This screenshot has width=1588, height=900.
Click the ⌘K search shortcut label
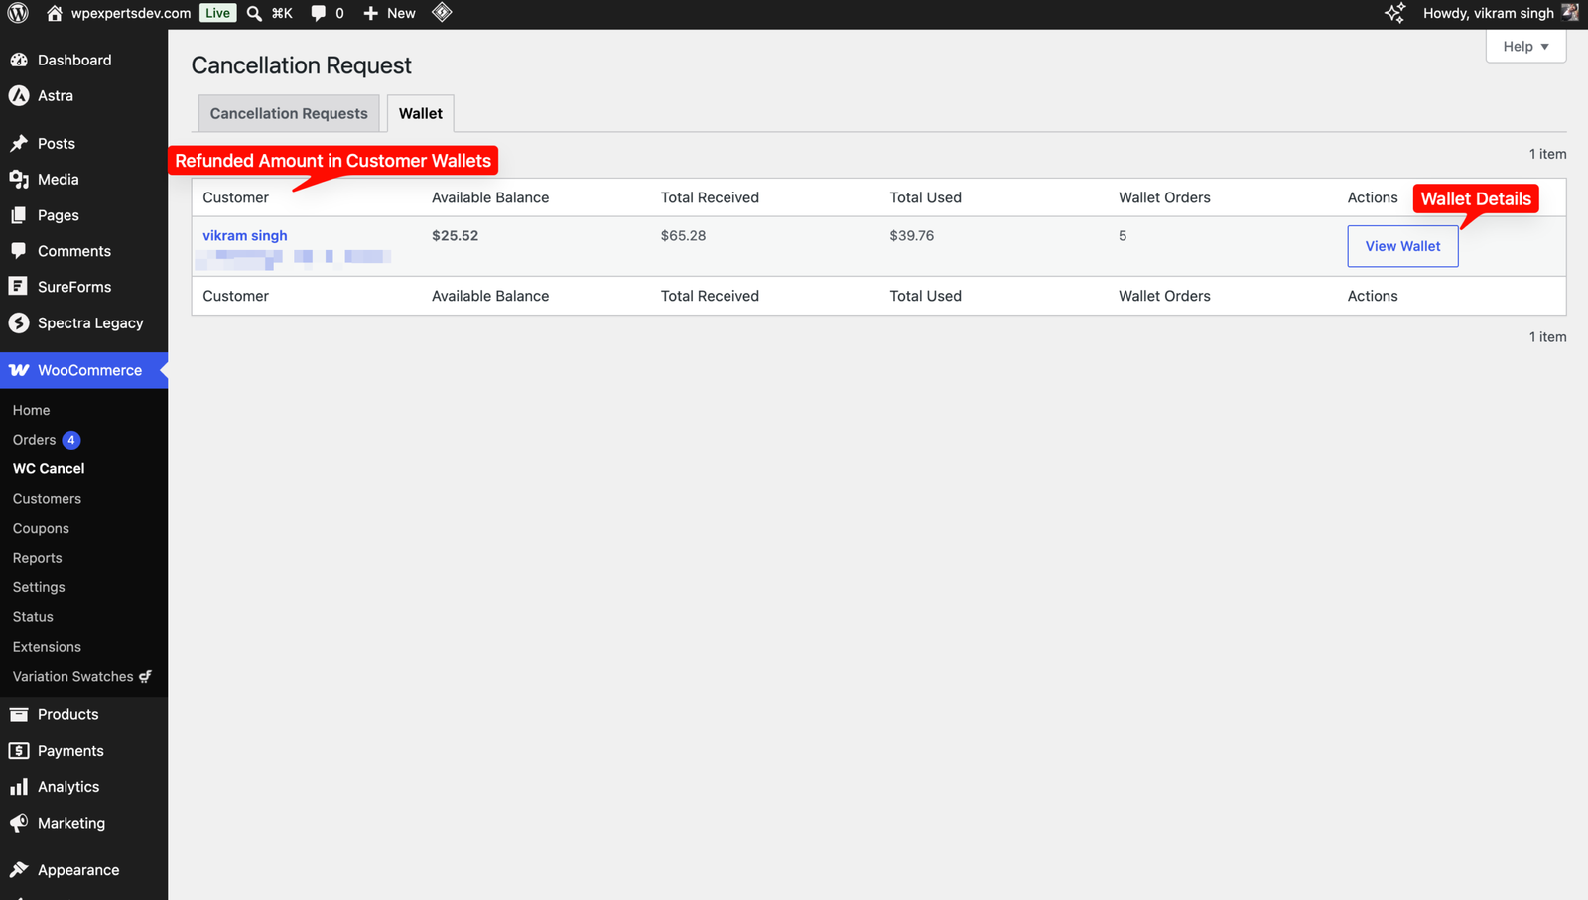(x=282, y=13)
